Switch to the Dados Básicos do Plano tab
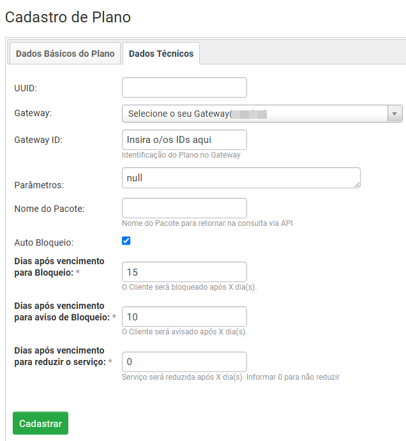 [65, 54]
